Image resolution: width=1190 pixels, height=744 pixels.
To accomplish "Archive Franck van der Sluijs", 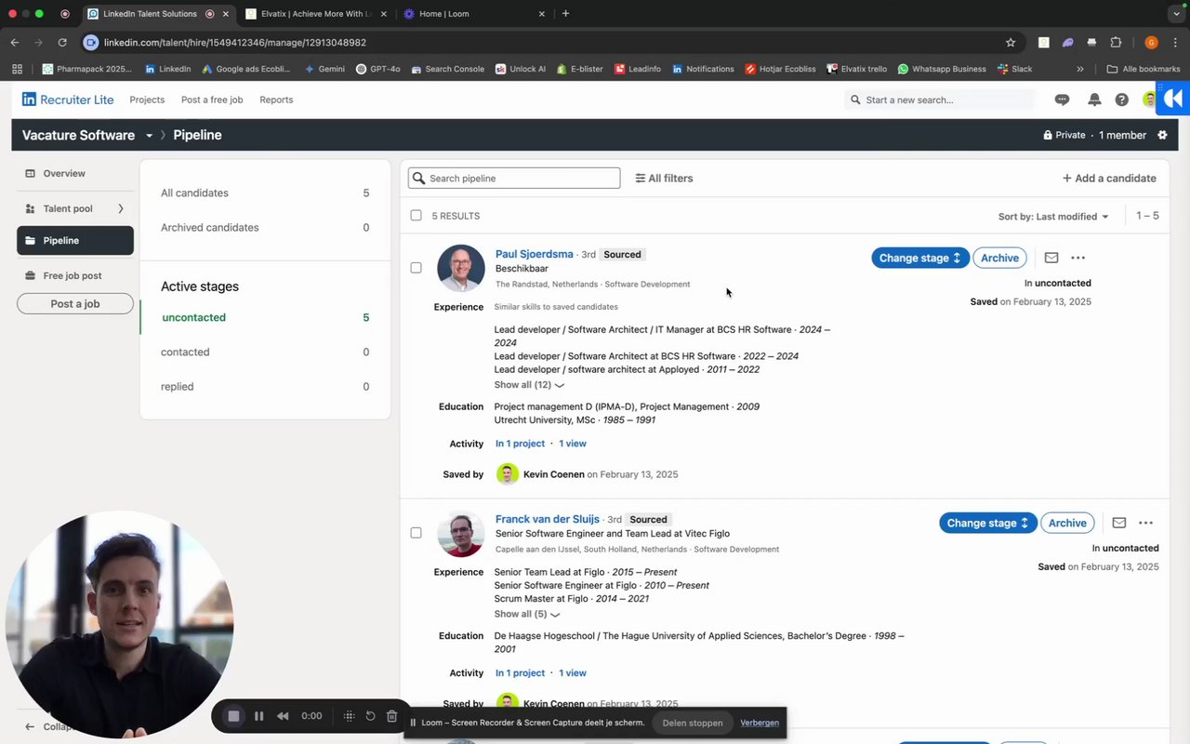I will pos(1067,523).
